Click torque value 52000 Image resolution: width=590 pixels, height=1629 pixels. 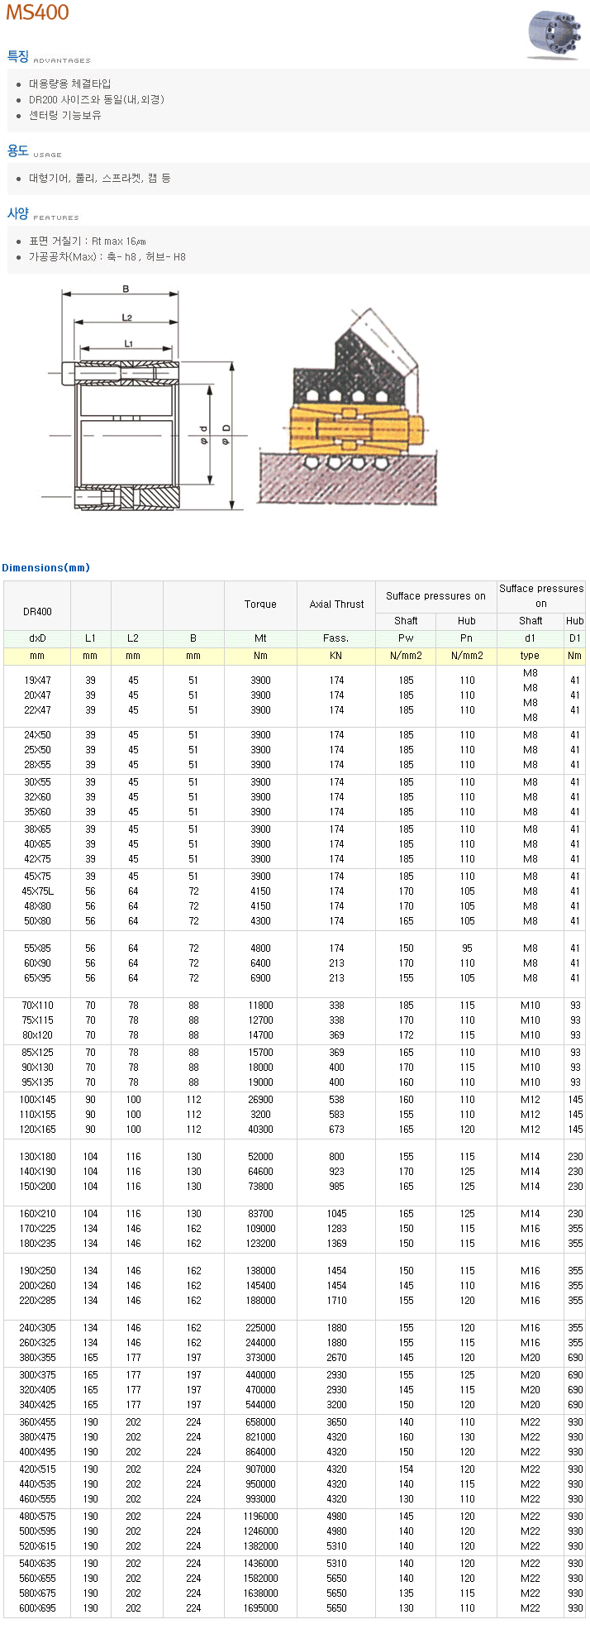coord(260,1157)
